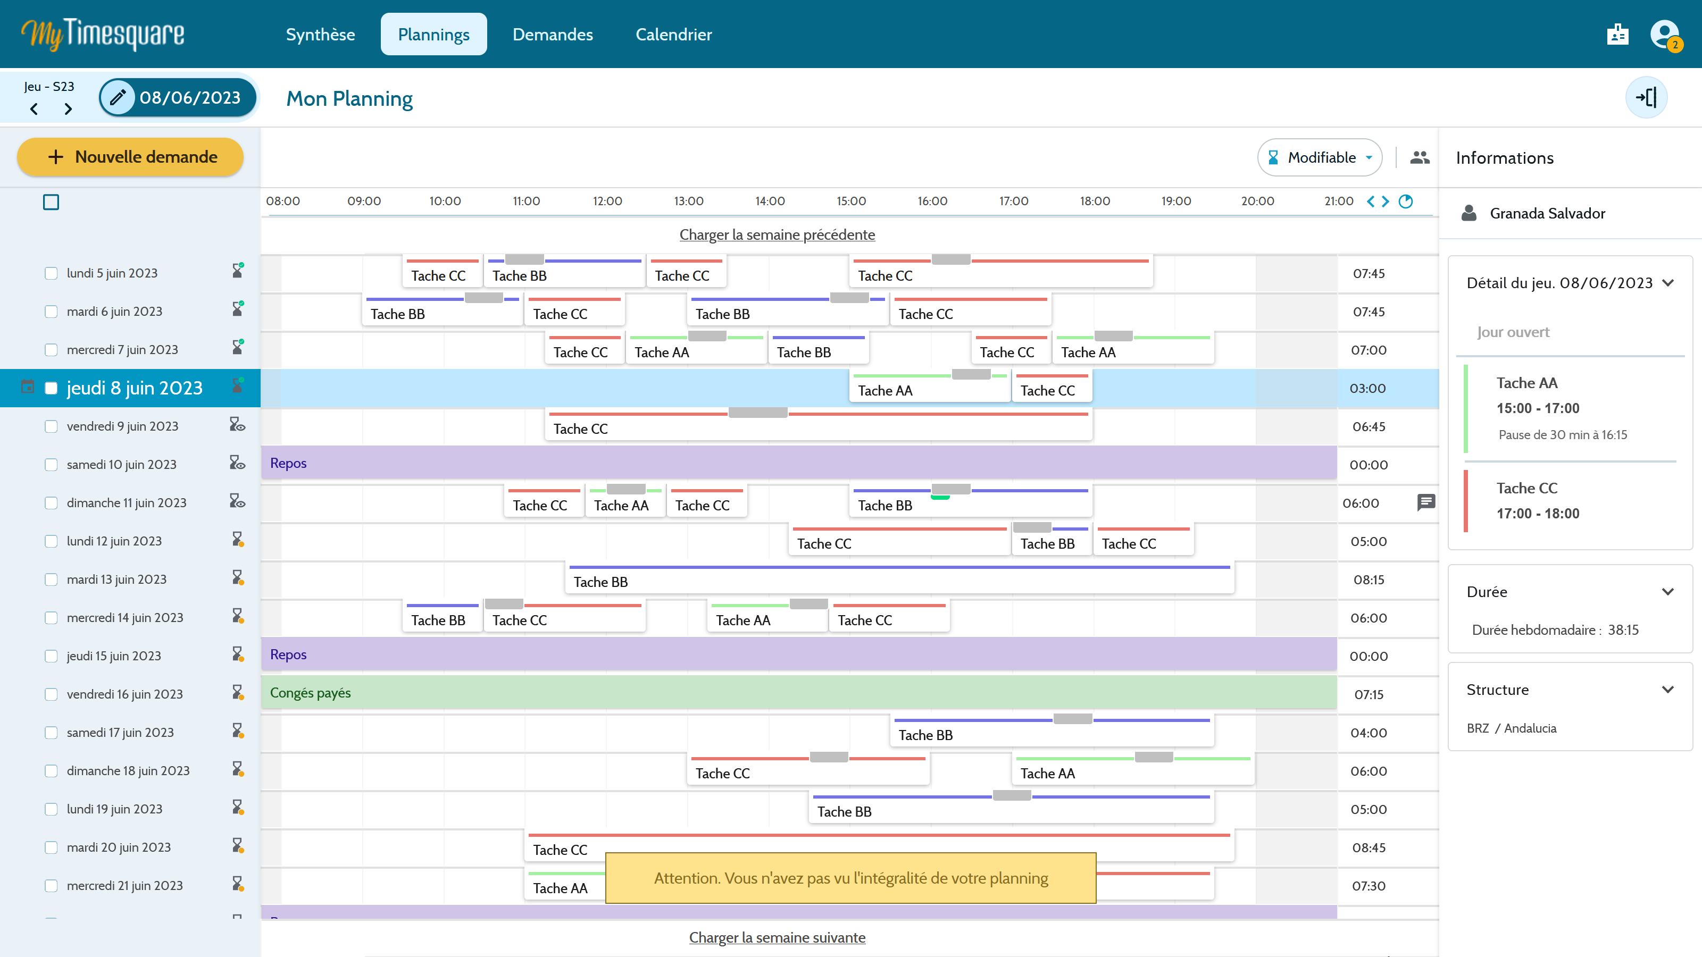Click person icon beside Granada Salvador
The height and width of the screenshot is (957, 1702).
pos(1468,213)
